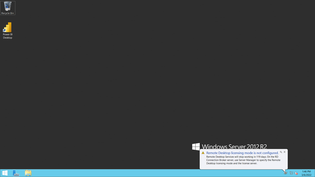Viewport: 315px width, 177px height.
Task: Click the network status tray icon
Action: coord(291,173)
